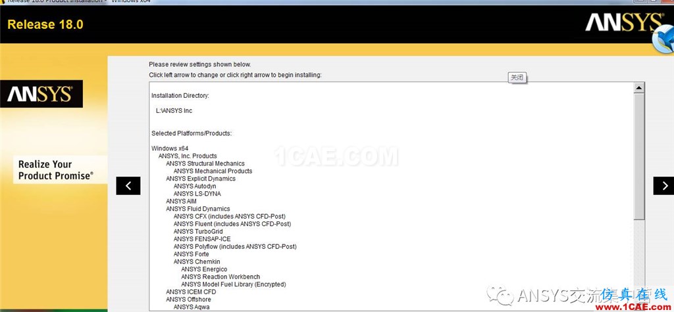Select the 'L:\ANSYS Inc' path text

[x=174, y=111]
